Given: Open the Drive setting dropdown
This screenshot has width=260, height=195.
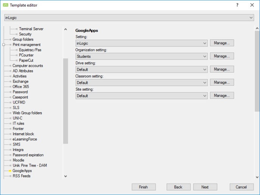Looking at the screenshot, I should click(x=205, y=70).
